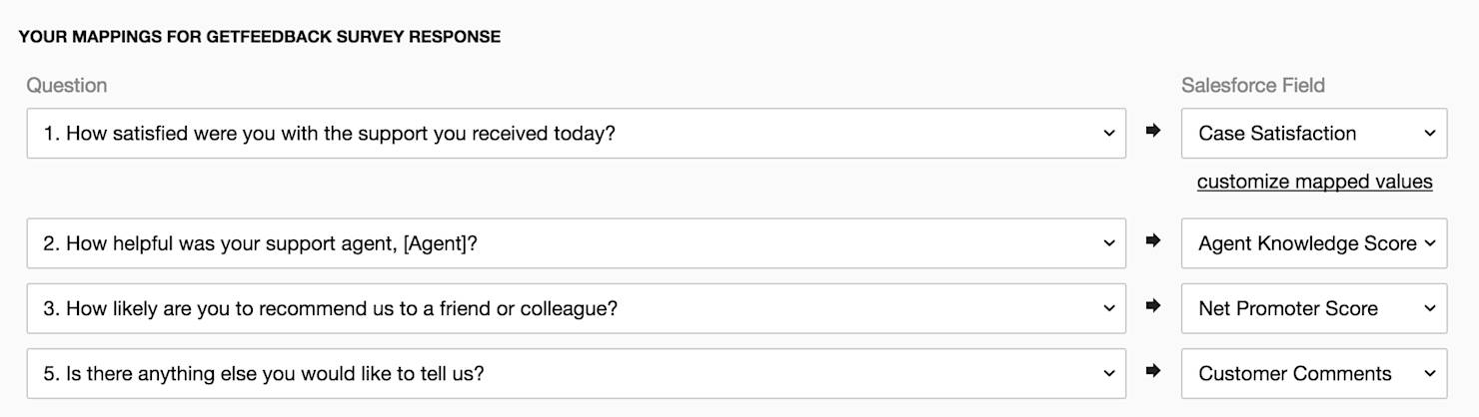Click the chevron on the 'How likely' question box
Screen dimensions: 1479x417
[x=1108, y=309]
